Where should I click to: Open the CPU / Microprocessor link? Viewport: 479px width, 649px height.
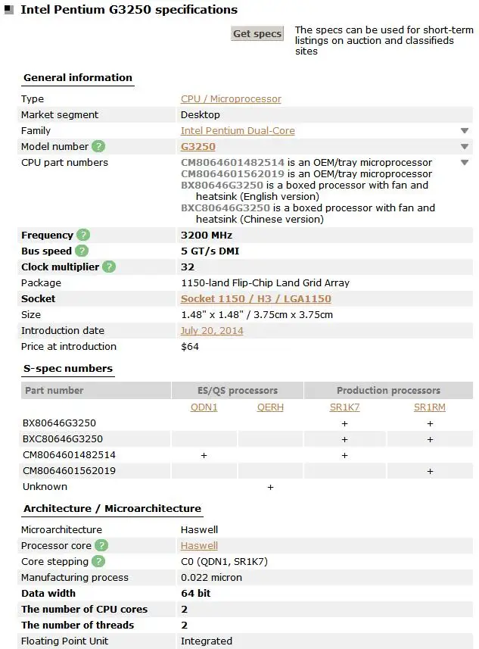(x=231, y=98)
